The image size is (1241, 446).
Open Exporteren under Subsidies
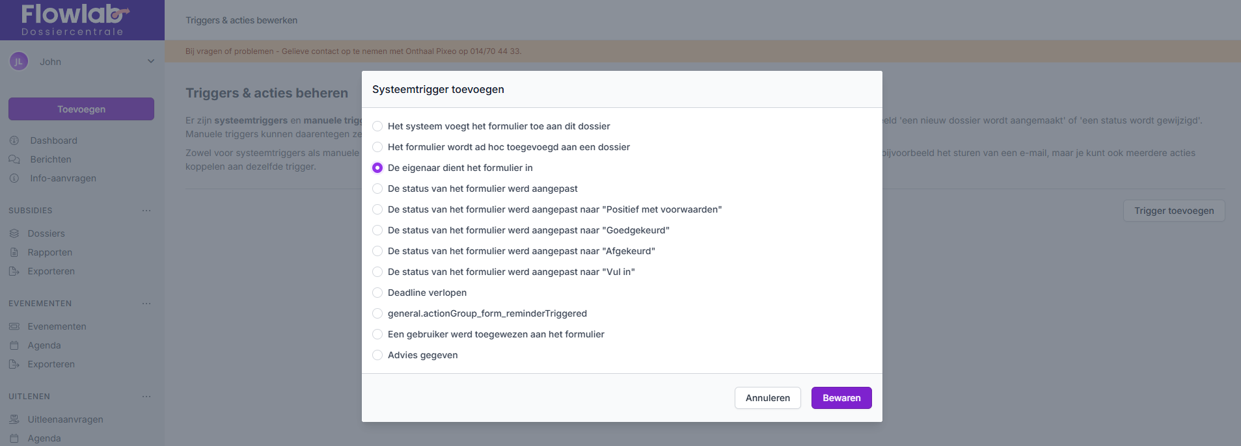(51, 271)
